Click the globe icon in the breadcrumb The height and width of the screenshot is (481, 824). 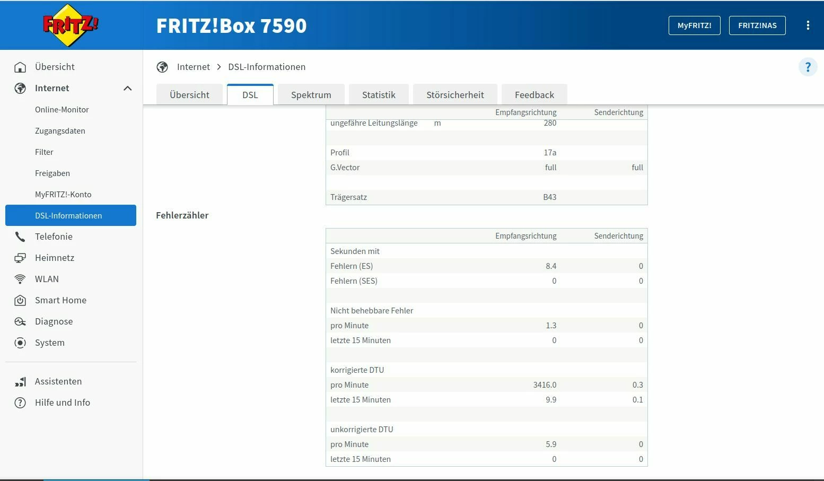coord(162,67)
